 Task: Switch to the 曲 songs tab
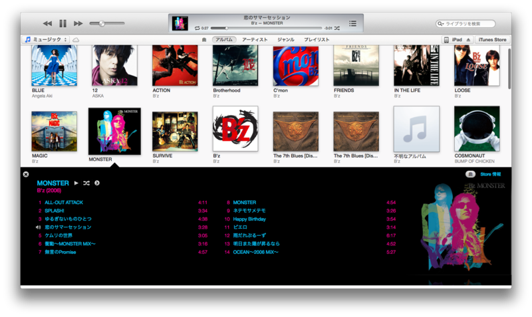204,40
